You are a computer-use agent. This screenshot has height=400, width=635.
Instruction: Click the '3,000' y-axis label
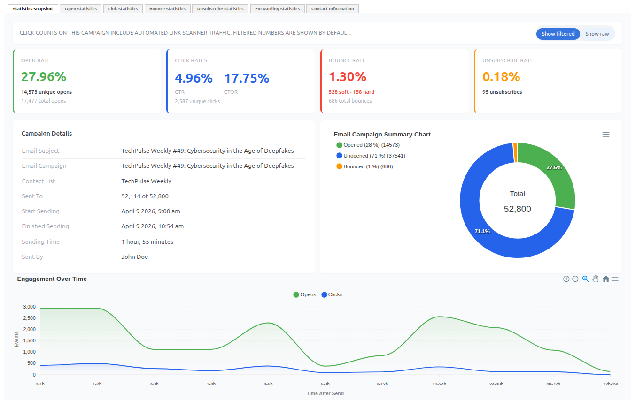[x=29, y=307]
